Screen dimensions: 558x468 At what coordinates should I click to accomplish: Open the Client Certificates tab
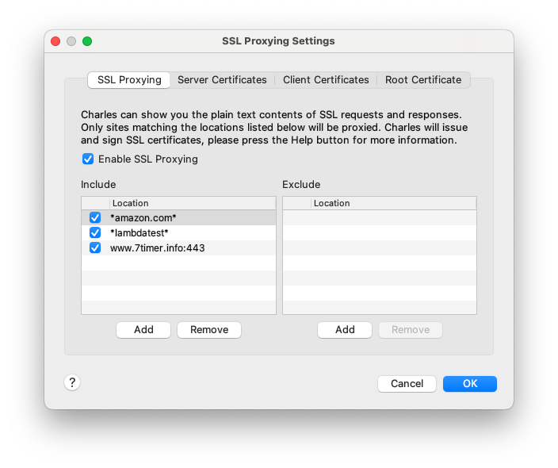(x=326, y=80)
